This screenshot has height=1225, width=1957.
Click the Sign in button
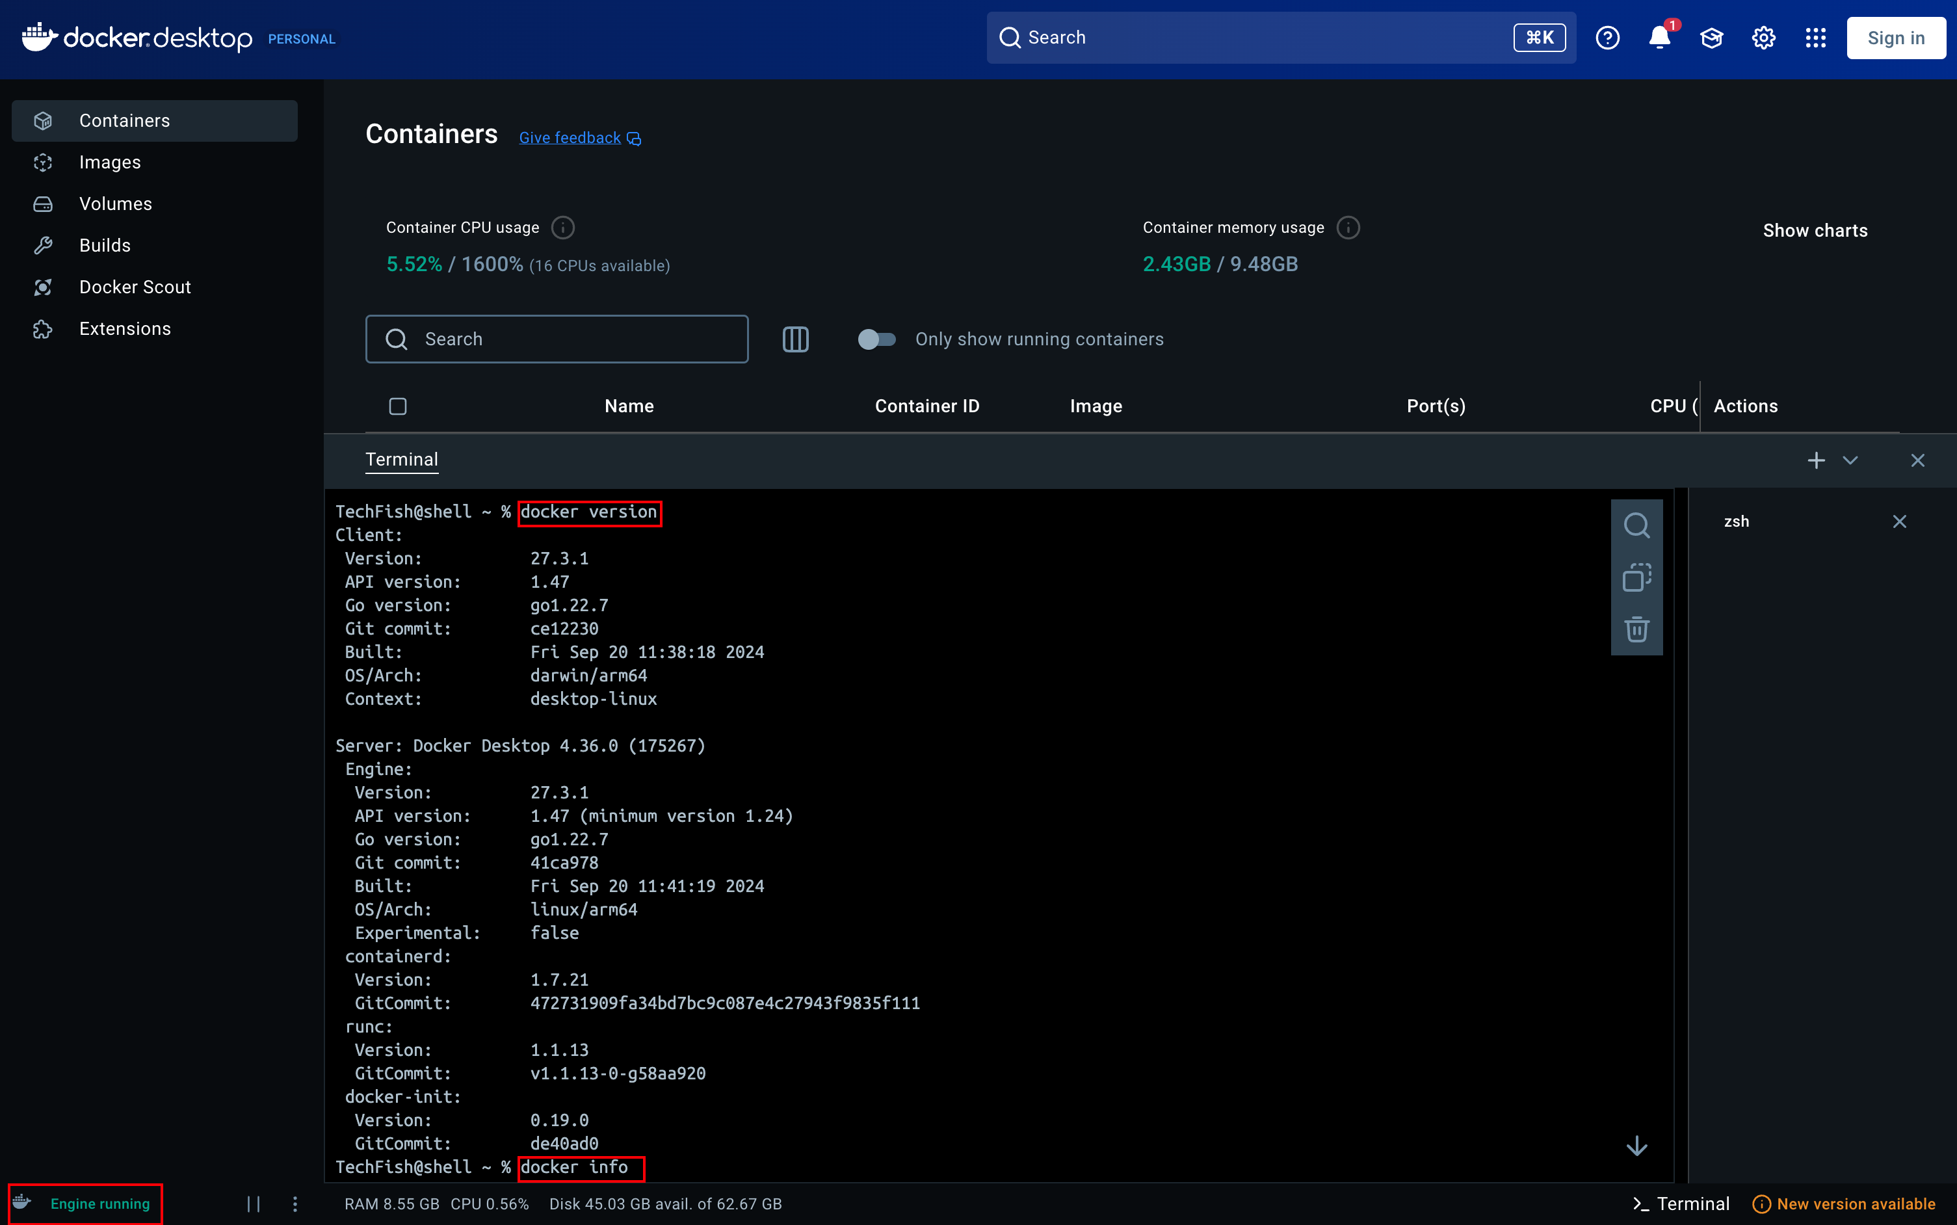1895,38
